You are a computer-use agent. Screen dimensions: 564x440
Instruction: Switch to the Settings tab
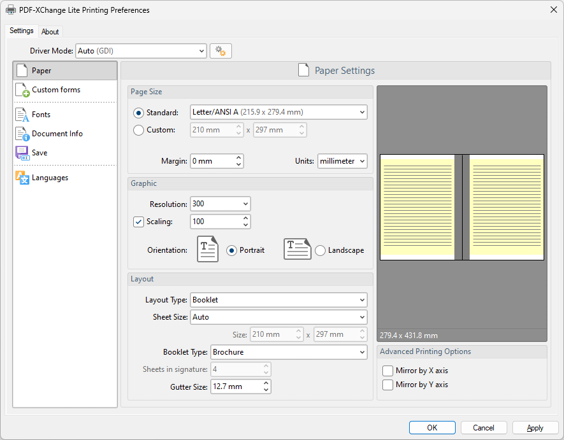[x=22, y=31]
